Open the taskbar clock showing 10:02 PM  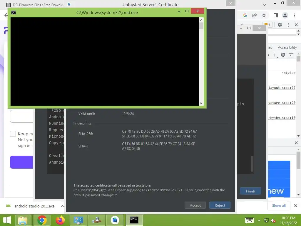point(288,220)
